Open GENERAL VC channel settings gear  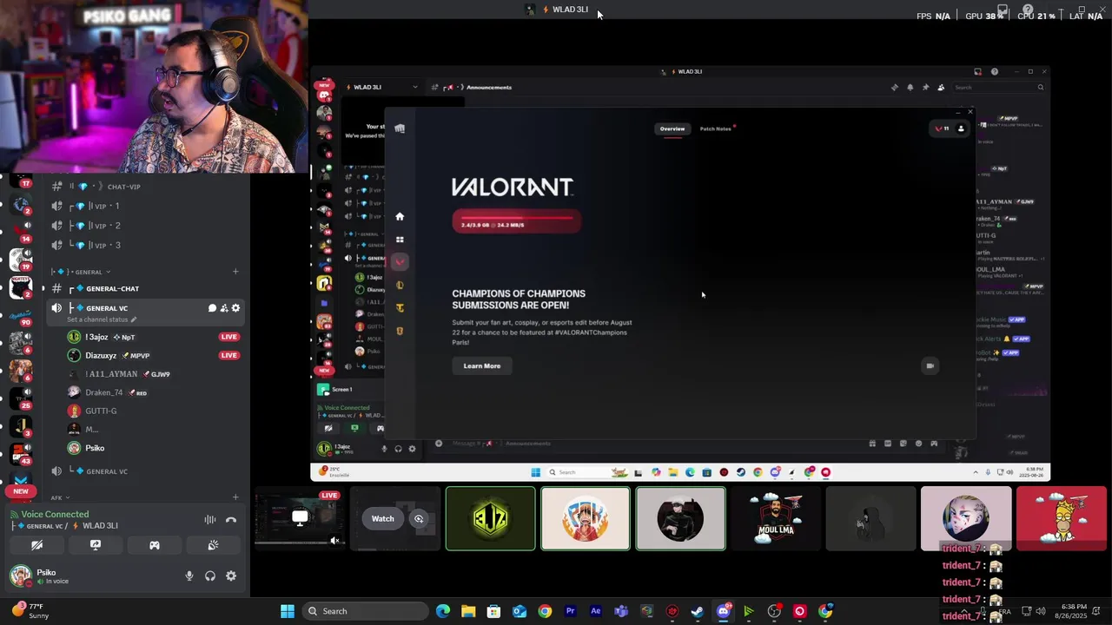pyautogui.click(x=235, y=308)
